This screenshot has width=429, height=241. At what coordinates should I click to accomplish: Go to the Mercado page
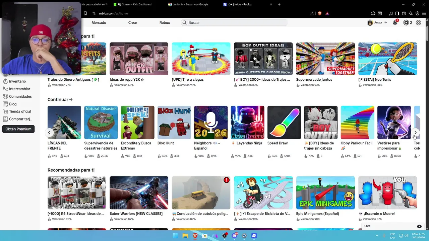tap(99, 22)
